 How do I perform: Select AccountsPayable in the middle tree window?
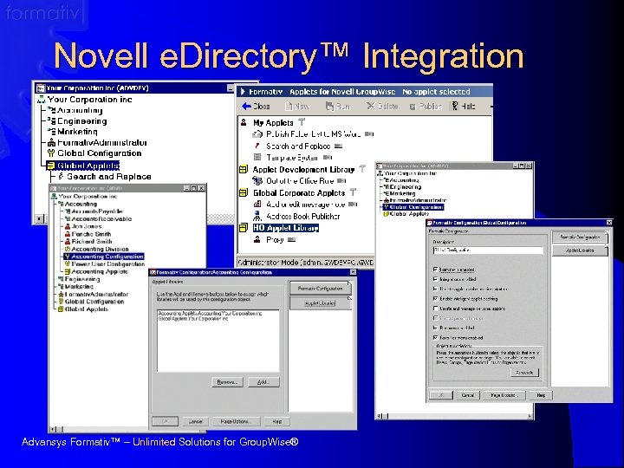pos(97,211)
